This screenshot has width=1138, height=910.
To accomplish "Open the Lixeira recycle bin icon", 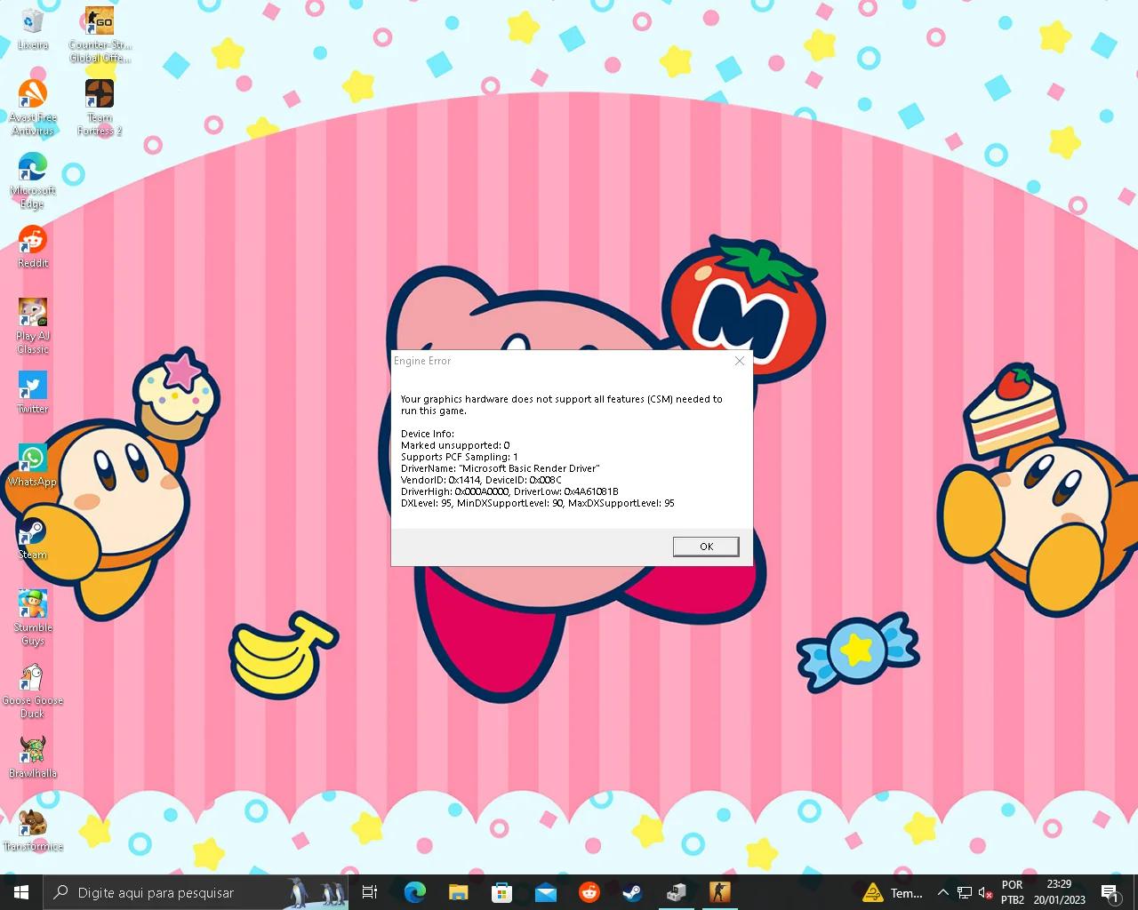I will click(x=33, y=29).
